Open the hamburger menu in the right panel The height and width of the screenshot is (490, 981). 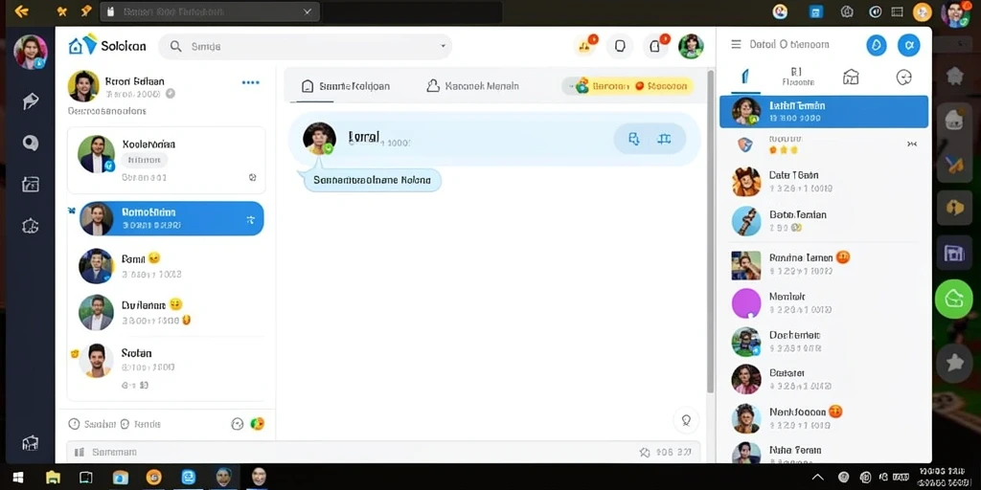point(737,44)
